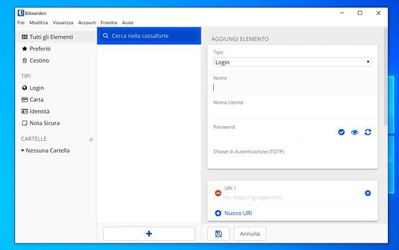Focus the Nome input field
Viewport: 399px width, 250px height.
pyautogui.click(x=292, y=87)
